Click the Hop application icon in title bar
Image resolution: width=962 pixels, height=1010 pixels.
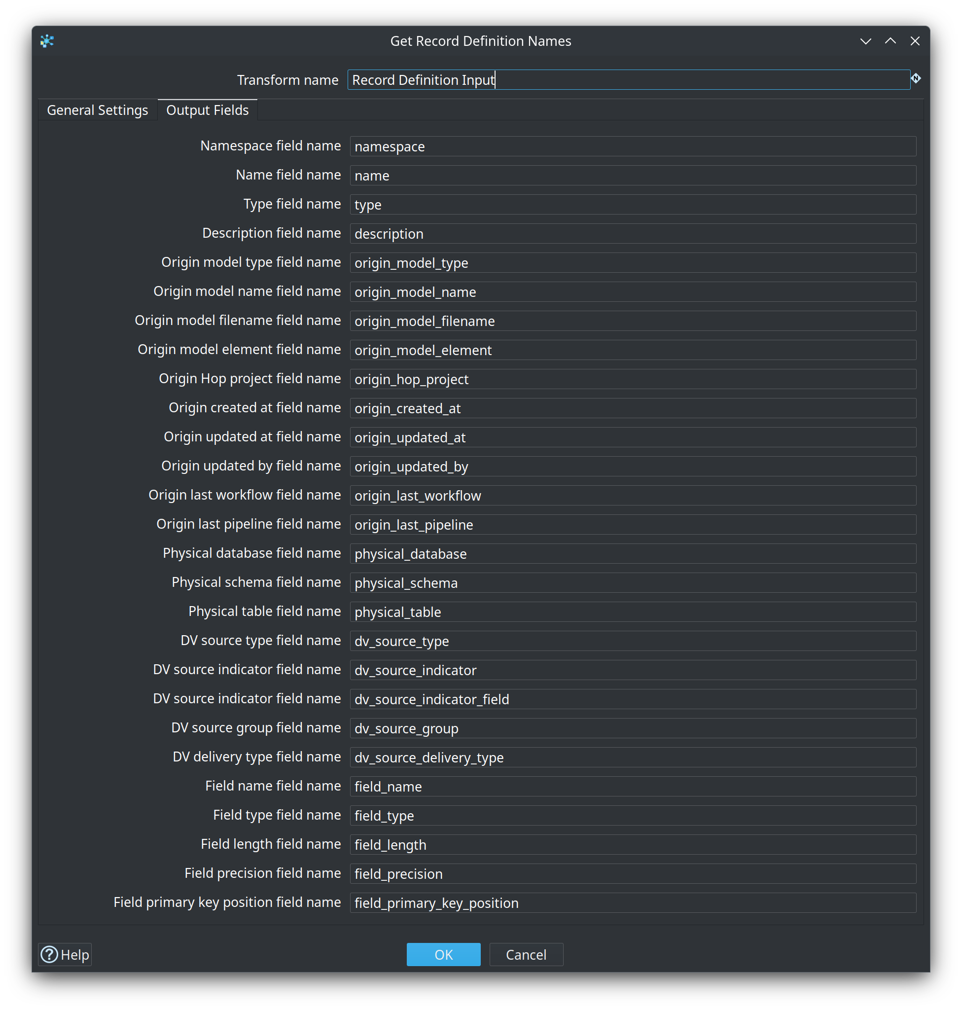coord(47,41)
